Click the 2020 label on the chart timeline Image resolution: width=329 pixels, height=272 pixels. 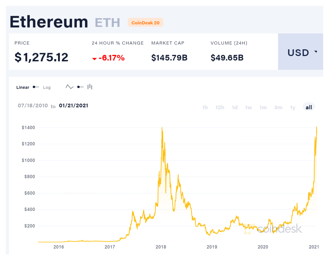point(263,247)
